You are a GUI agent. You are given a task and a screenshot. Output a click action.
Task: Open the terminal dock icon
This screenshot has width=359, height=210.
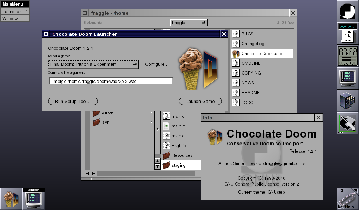(347, 78)
